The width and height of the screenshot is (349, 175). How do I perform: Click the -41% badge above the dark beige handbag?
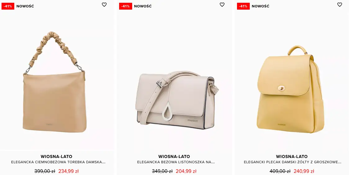point(8,6)
